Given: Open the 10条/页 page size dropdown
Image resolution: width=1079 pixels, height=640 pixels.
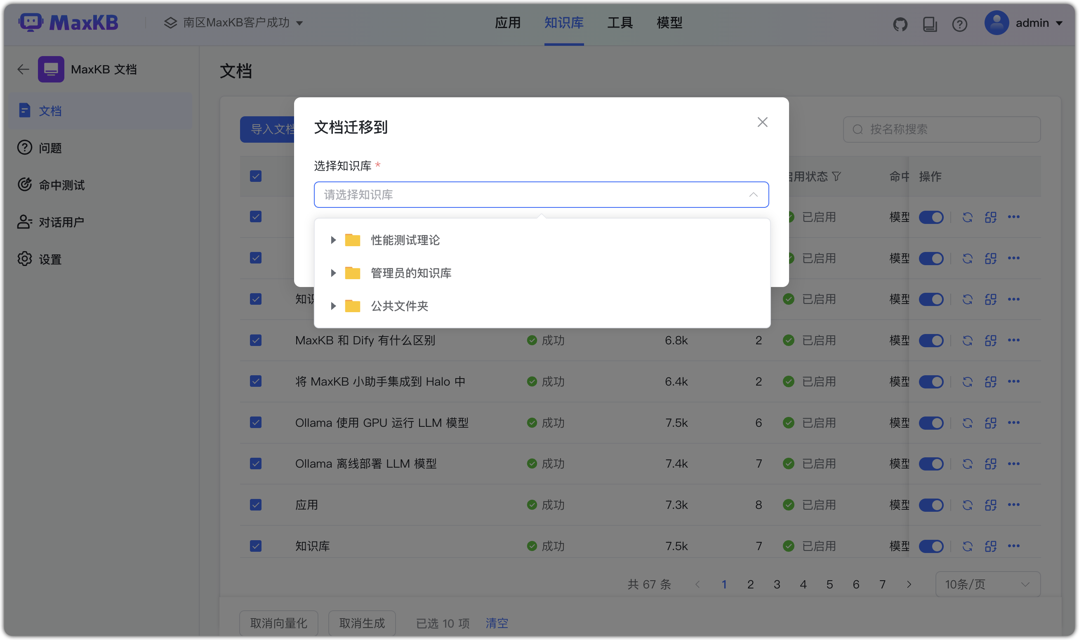Looking at the screenshot, I should pyautogui.click(x=987, y=584).
